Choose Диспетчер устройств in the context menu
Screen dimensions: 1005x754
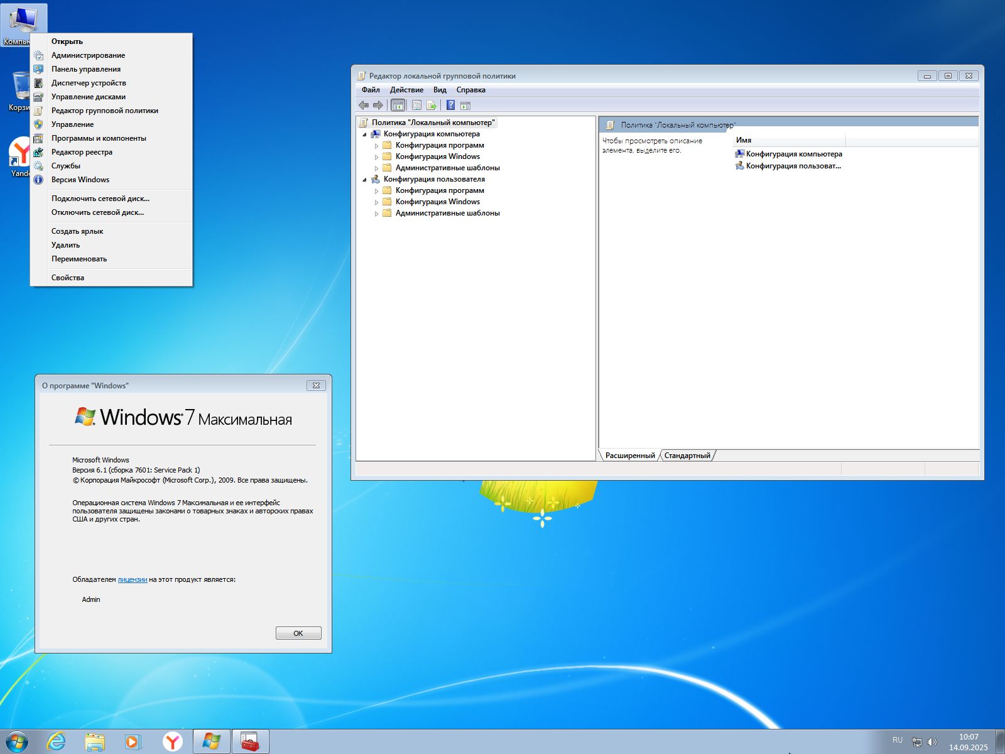(x=111, y=83)
